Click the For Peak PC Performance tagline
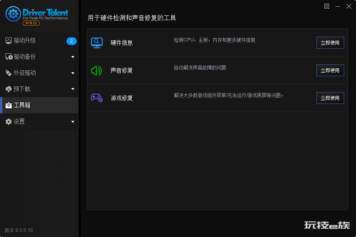356x237 pixels. click(x=45, y=18)
